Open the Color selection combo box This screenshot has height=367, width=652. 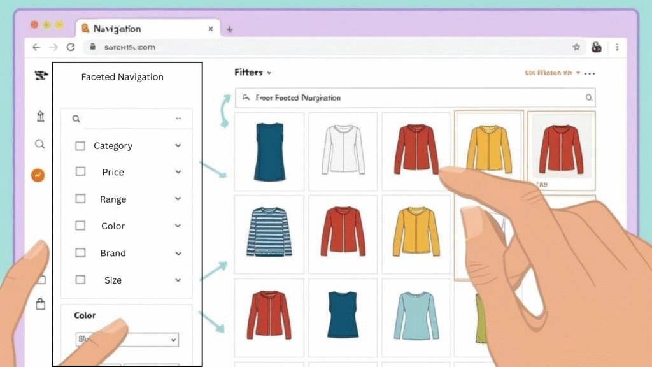coord(127,339)
